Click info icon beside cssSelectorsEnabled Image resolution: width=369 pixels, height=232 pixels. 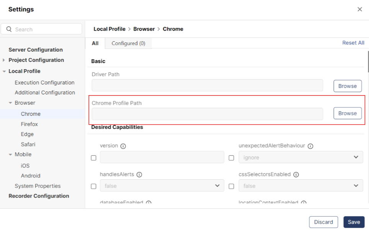click(296, 174)
